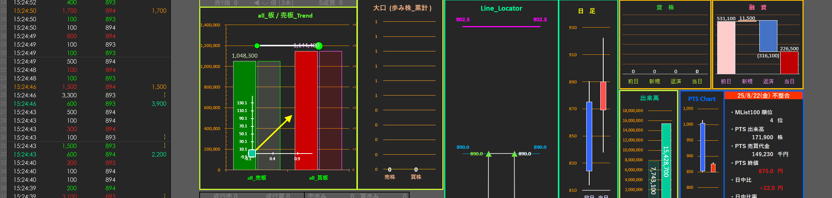Image resolution: width=832 pixels, height=198 pixels.
Task: Click the yellow trend arrow in all_板 chart
Action: pyautogui.click(x=273, y=134)
